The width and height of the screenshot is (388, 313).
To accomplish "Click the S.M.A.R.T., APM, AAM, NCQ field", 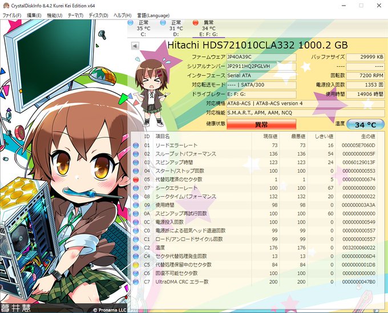I will (305, 113).
